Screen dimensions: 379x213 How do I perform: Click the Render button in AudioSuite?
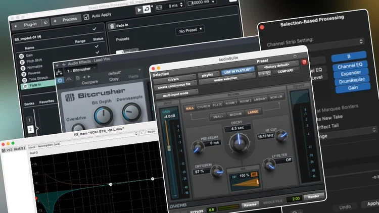pos(313,196)
